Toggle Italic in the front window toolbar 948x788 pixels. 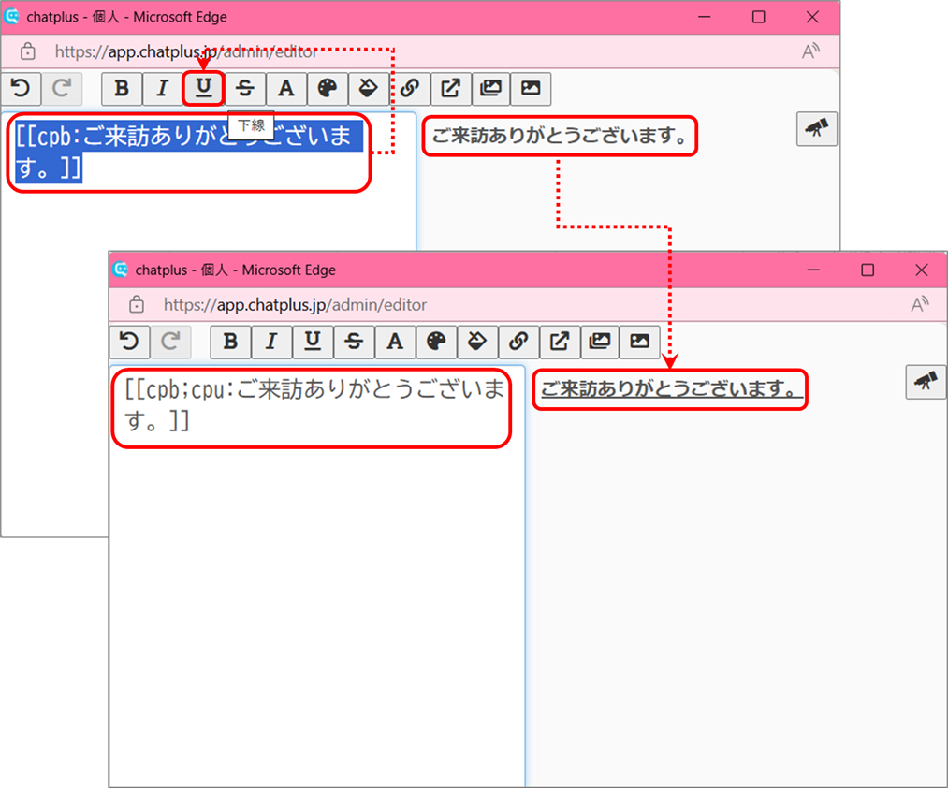tap(271, 342)
